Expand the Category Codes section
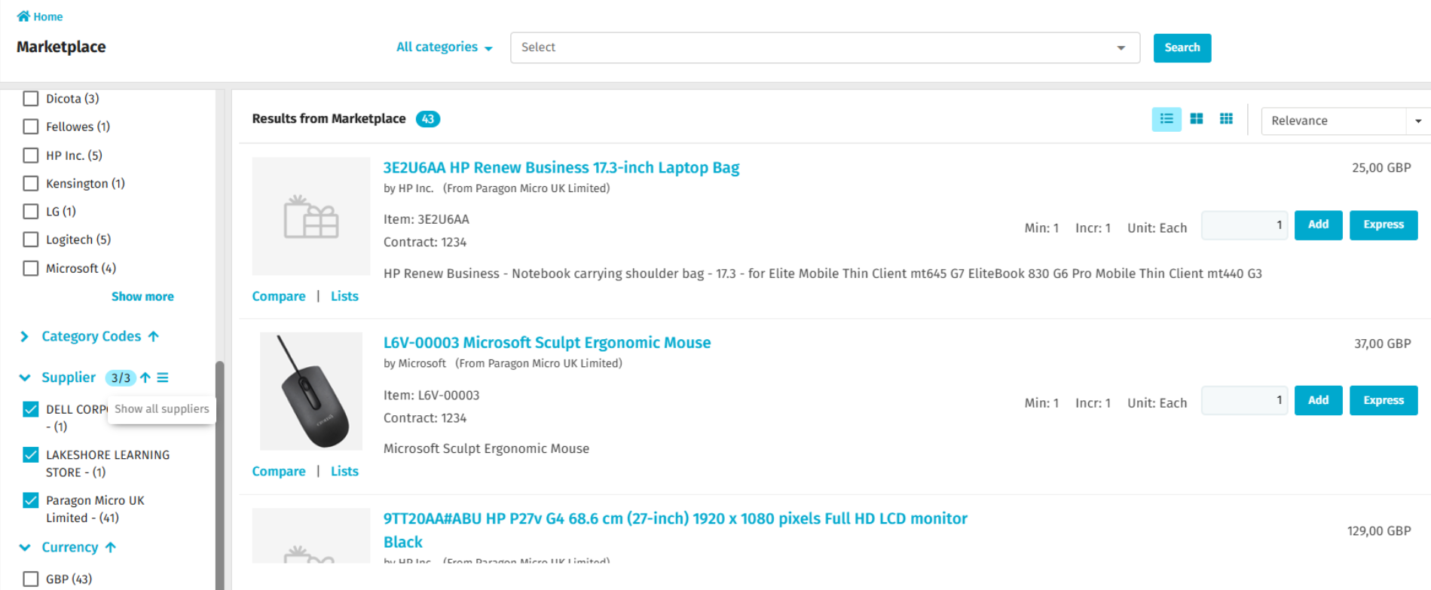This screenshot has width=1431, height=590. 25,336
